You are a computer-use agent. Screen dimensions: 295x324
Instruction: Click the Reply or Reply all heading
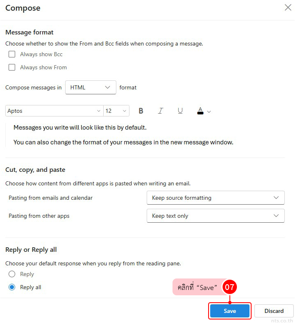(31, 250)
